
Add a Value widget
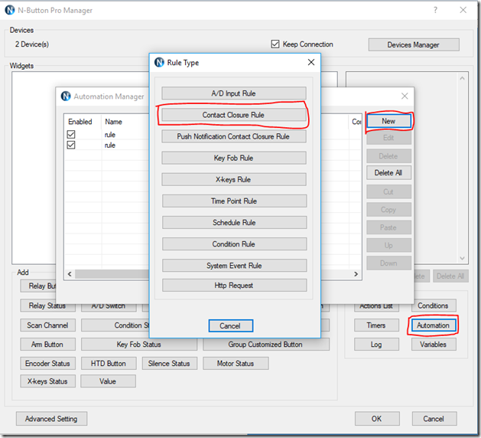point(108,381)
